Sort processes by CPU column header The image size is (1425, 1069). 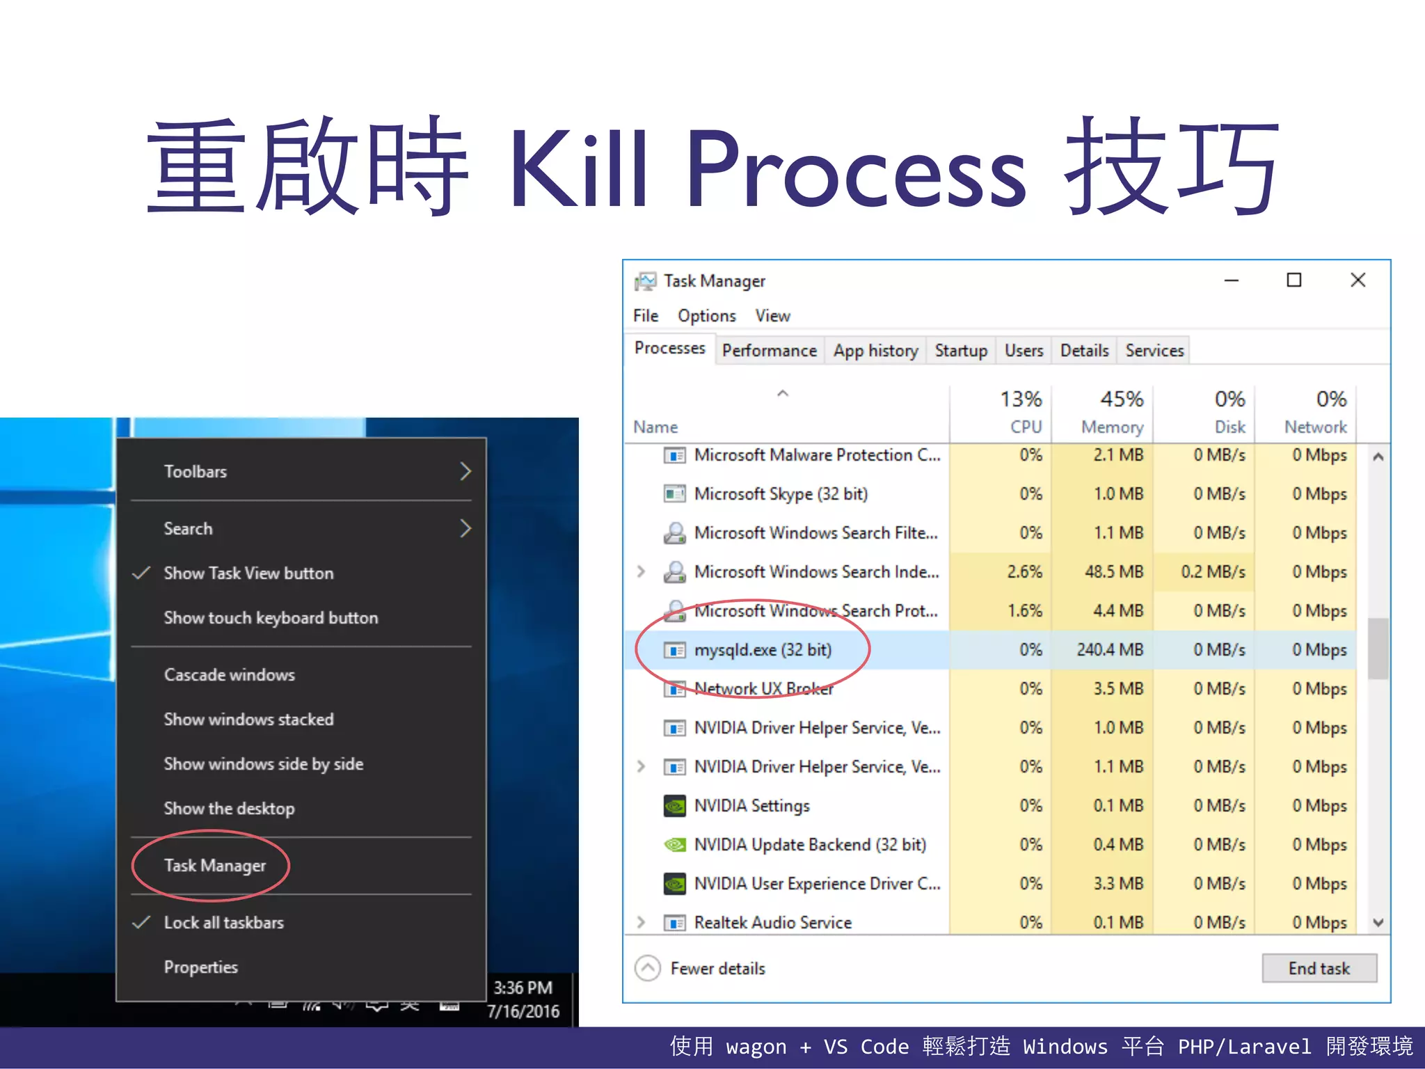[x=1002, y=413]
